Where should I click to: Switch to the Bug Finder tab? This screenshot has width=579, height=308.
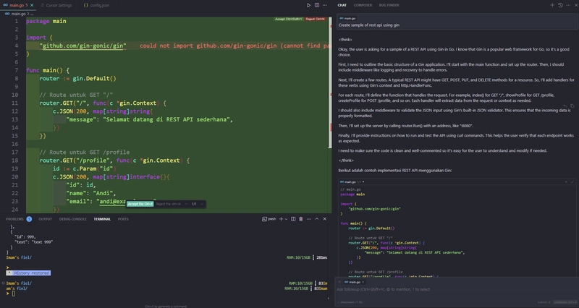pos(390,5)
